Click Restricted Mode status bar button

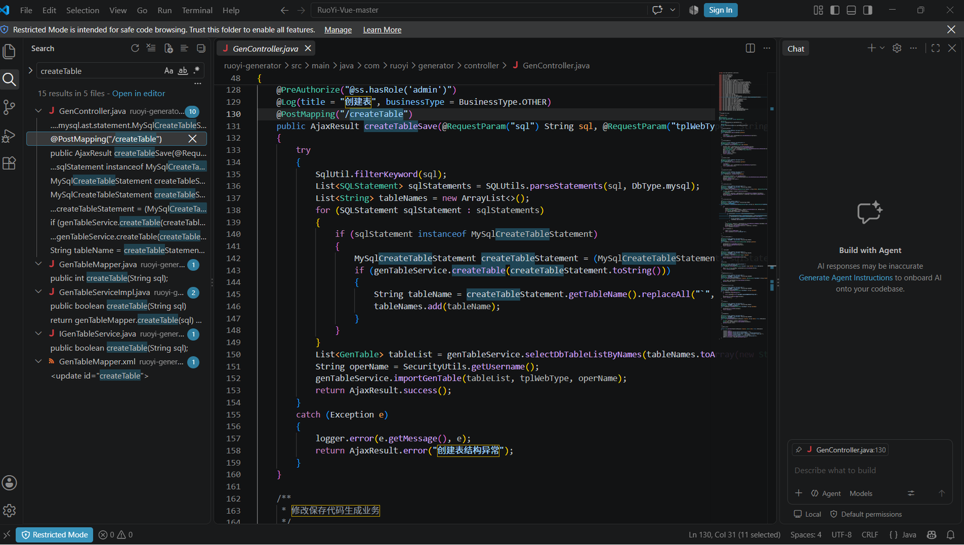click(x=54, y=535)
